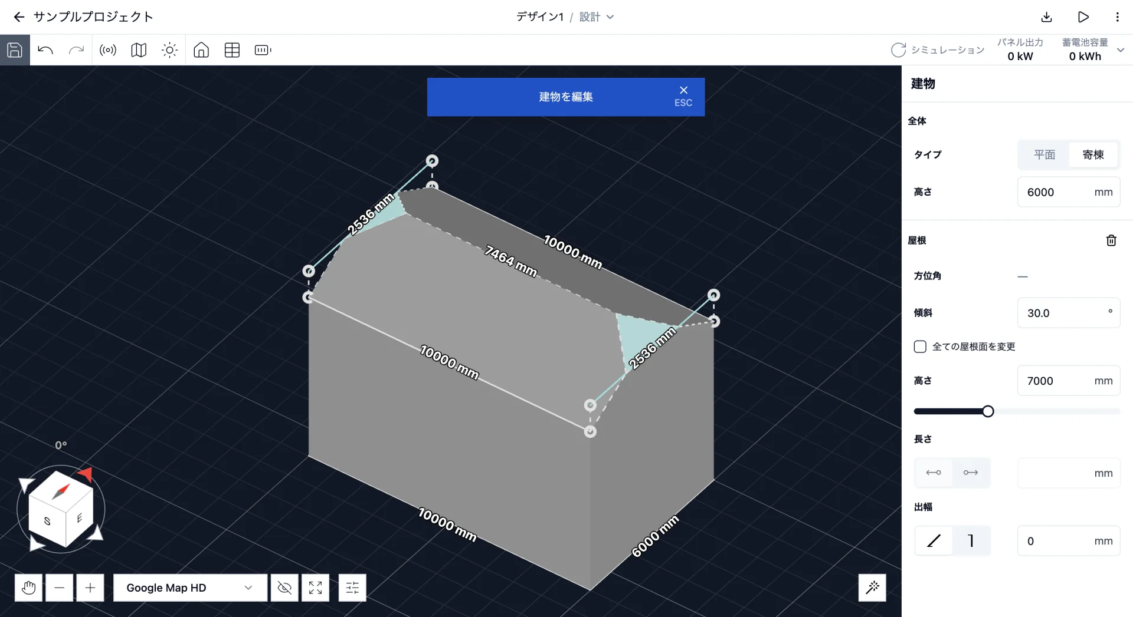Viewport: 1133px width, 617px height.
Task: Click the save icon in toolbar
Action: pos(15,50)
